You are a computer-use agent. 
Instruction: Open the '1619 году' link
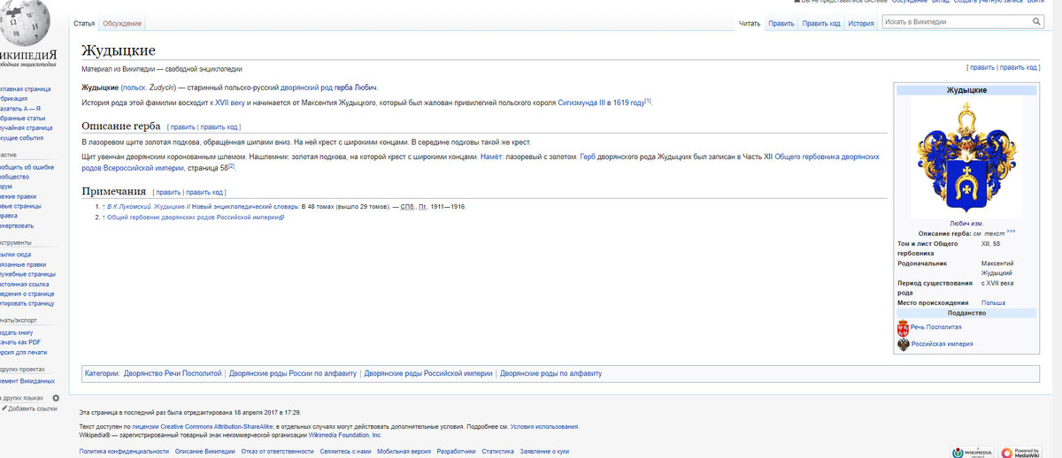[628, 103]
